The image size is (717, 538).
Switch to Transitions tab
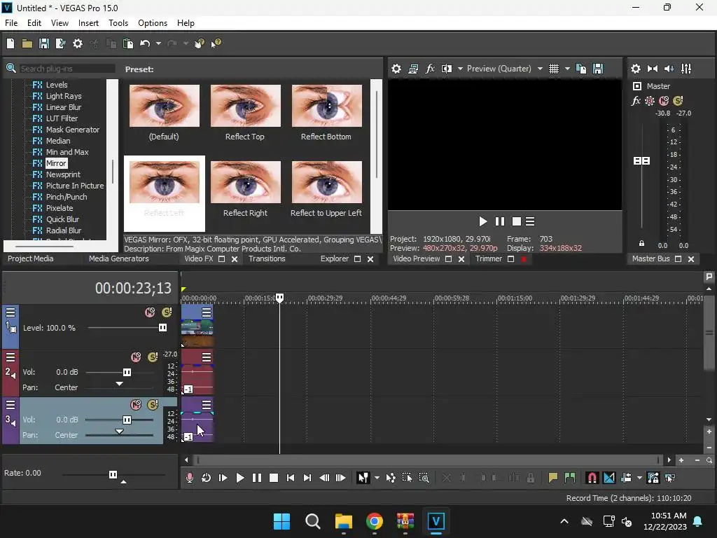tap(267, 259)
